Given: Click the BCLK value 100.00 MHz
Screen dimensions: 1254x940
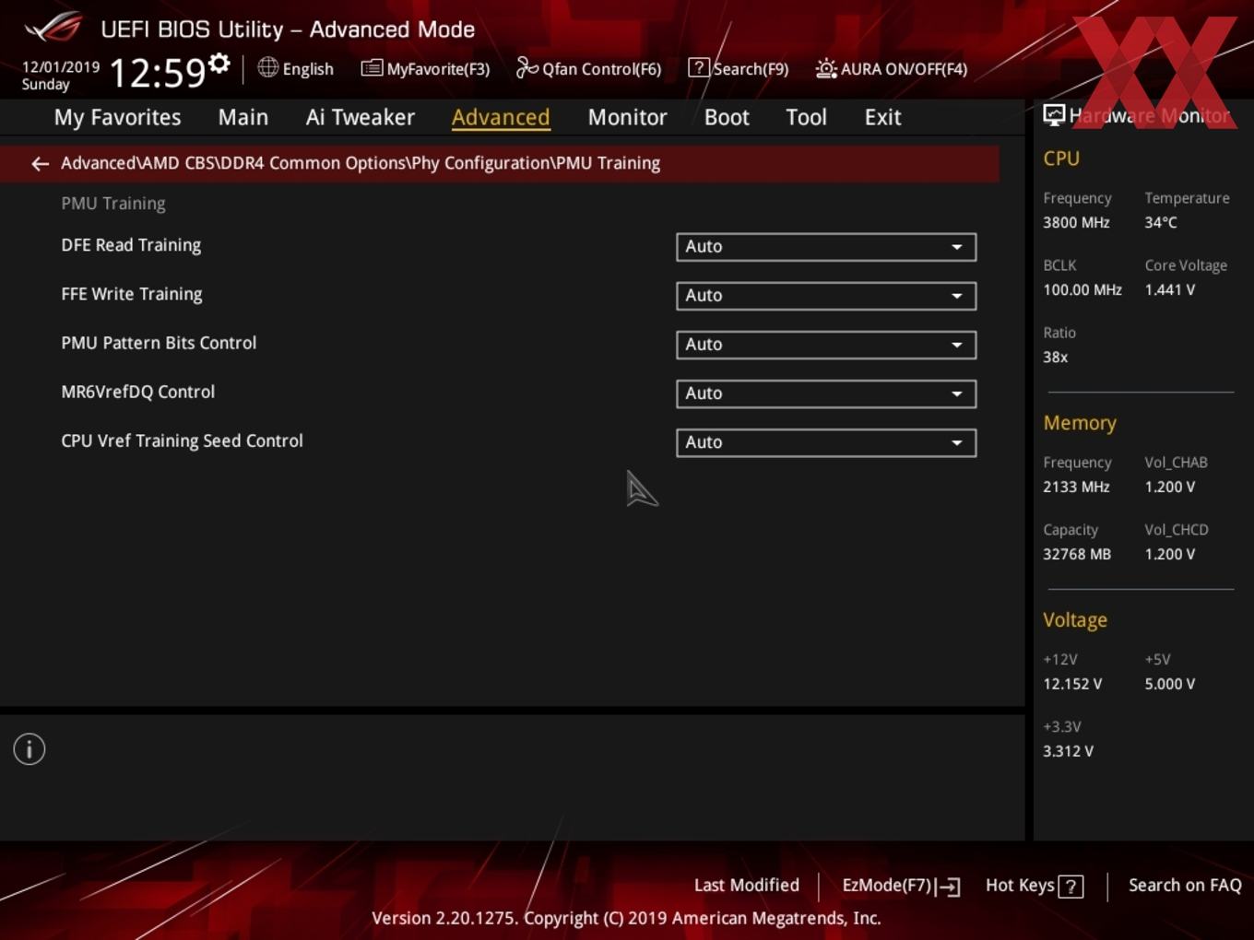Looking at the screenshot, I should click(x=1082, y=289).
